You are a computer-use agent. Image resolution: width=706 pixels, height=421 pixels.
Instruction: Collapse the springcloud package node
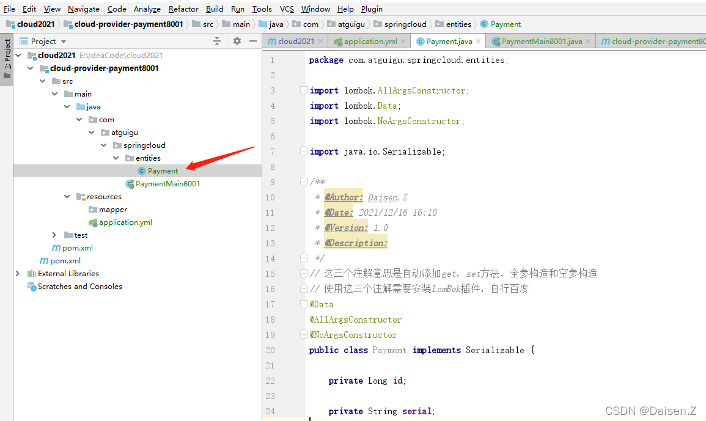(x=103, y=145)
